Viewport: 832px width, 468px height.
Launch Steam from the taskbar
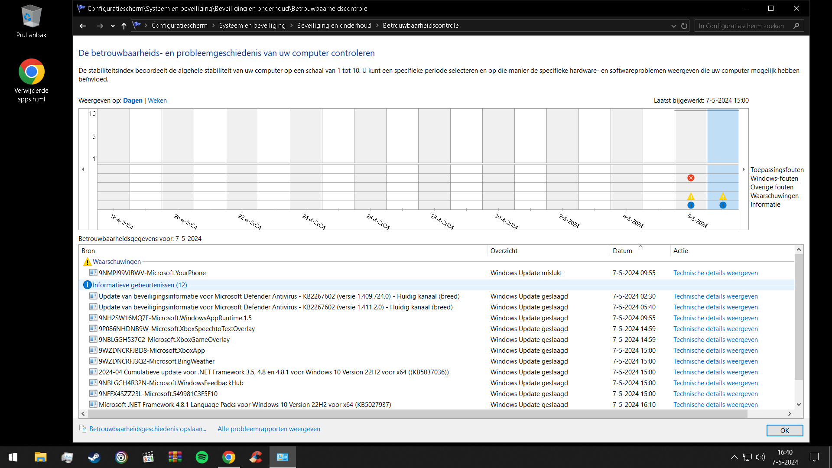[x=94, y=457]
